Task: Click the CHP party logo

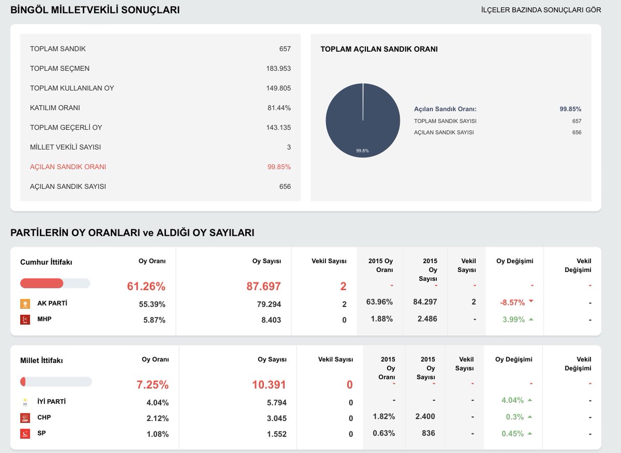Action: tap(25, 418)
